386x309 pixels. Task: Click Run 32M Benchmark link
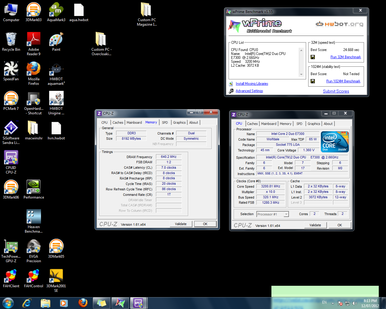346,57
